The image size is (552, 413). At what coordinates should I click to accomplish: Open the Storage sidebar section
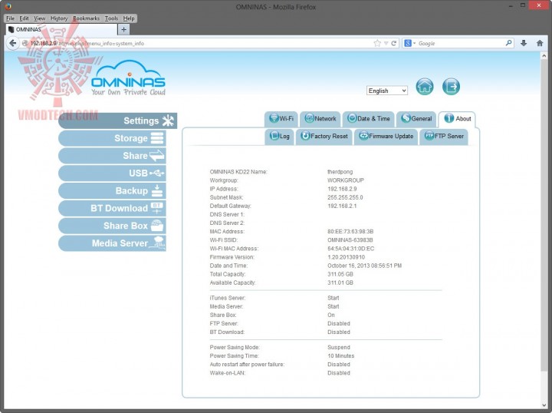pos(112,138)
